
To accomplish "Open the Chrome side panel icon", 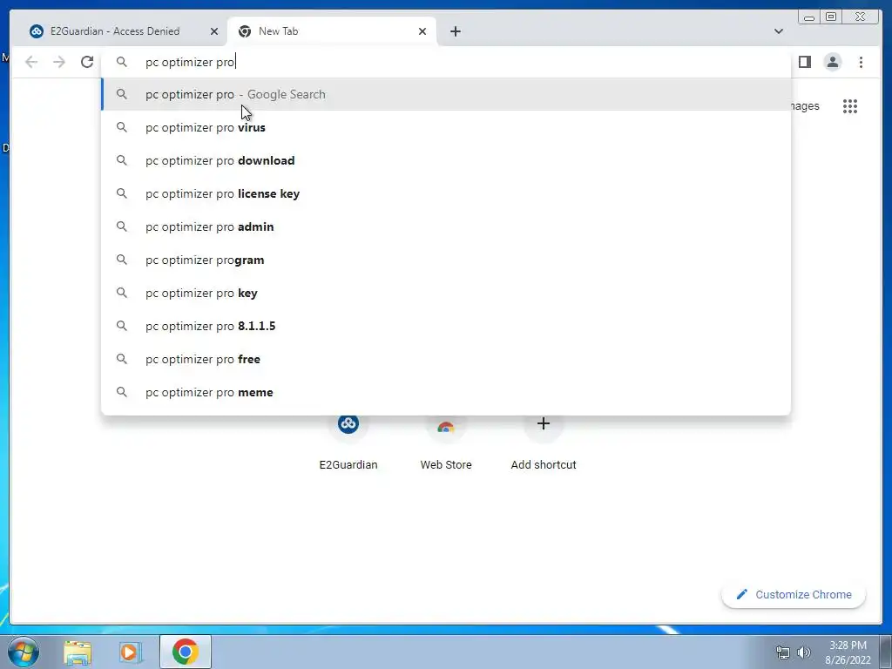I will (804, 62).
